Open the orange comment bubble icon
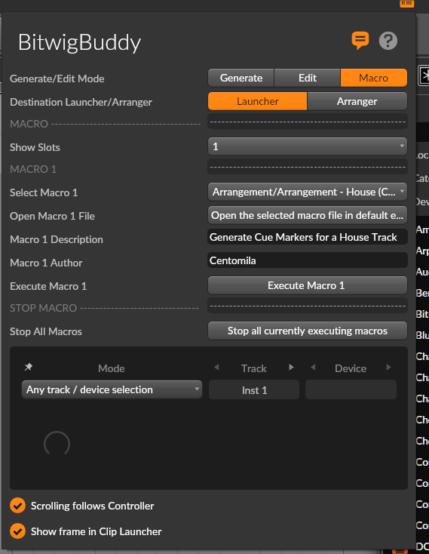 [x=360, y=40]
